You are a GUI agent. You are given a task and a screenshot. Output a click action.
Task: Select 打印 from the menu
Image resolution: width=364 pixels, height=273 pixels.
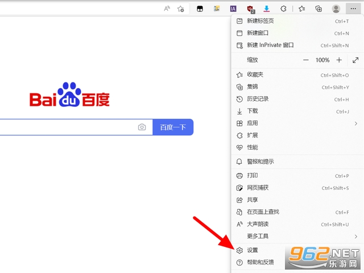pos(297,176)
